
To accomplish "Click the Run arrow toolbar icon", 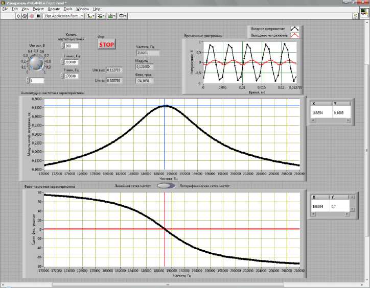I will [x=19, y=16].
